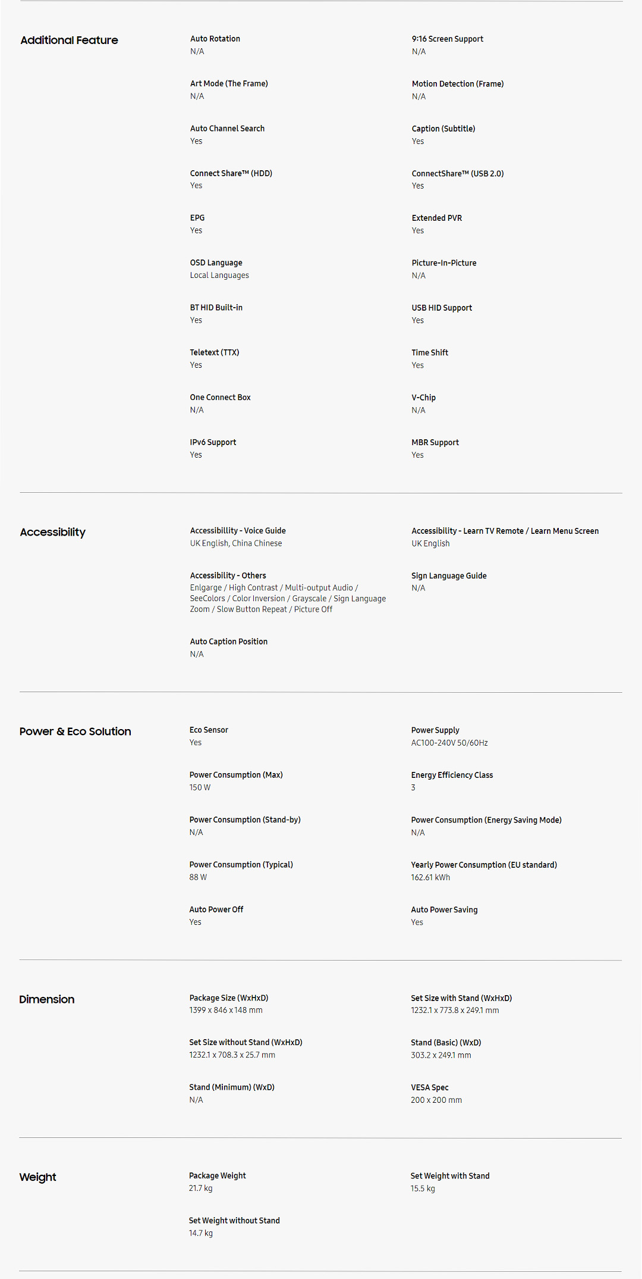
Task: Click the Package Weight label
Action: tap(217, 1175)
